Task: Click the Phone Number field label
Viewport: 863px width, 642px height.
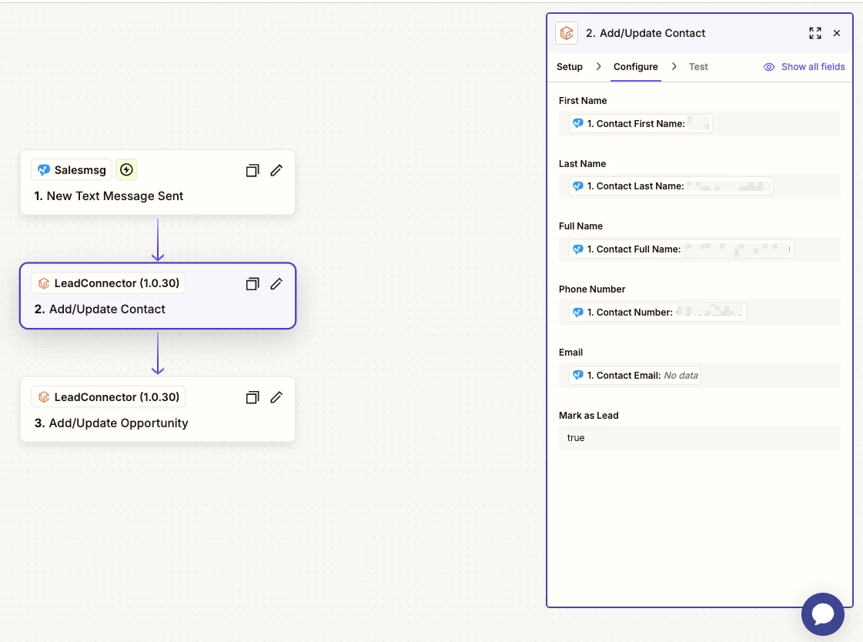Action: pyautogui.click(x=592, y=289)
